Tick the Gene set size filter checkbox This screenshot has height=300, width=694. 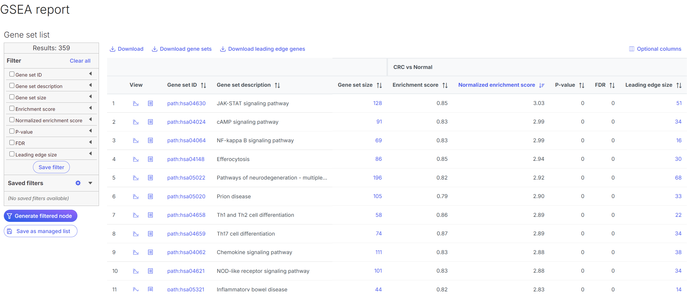point(12,97)
